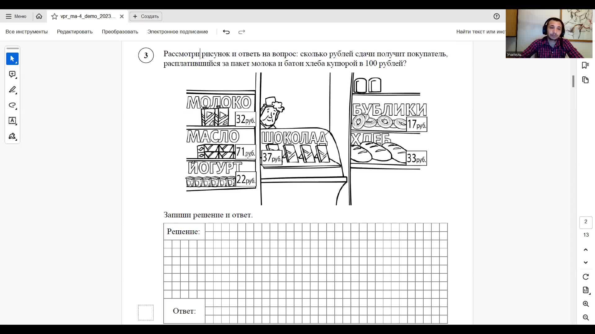
Task: Click the toolbar drag handle above Select tool
Action: (x=12, y=49)
